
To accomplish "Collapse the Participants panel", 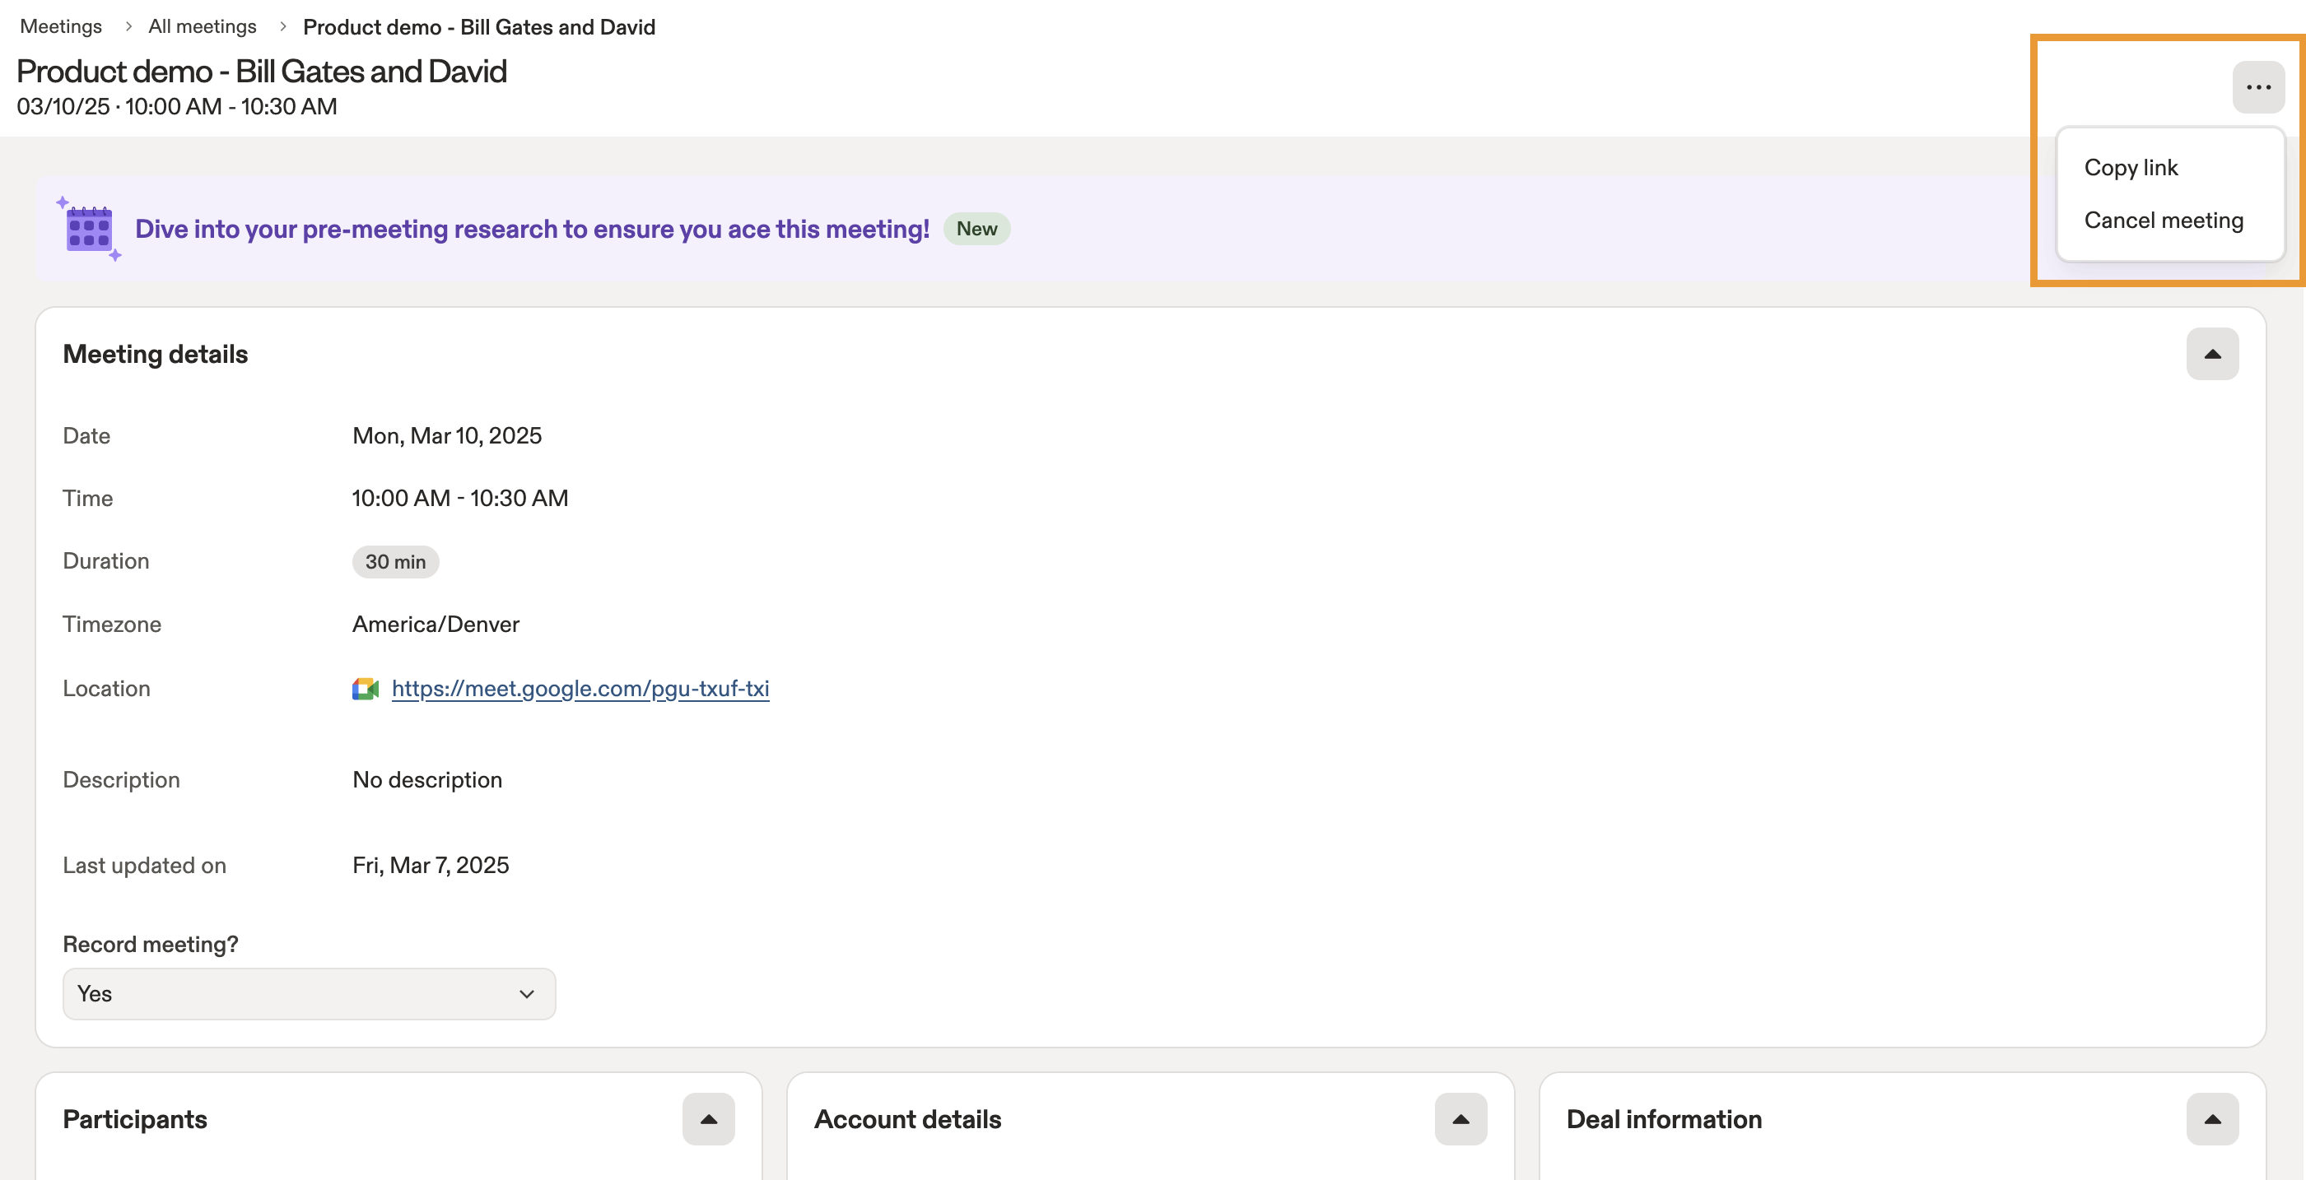I will (708, 1119).
